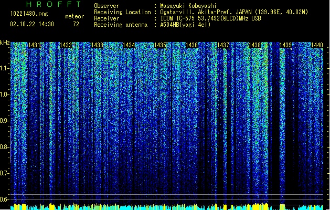The width and height of the screenshot is (330, 210).
Task: Click observer name Masayuki Kobayashi
Action: [188, 6]
